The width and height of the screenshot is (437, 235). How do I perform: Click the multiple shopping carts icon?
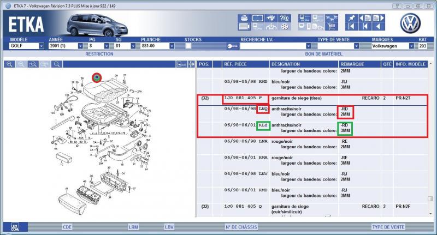(332, 18)
